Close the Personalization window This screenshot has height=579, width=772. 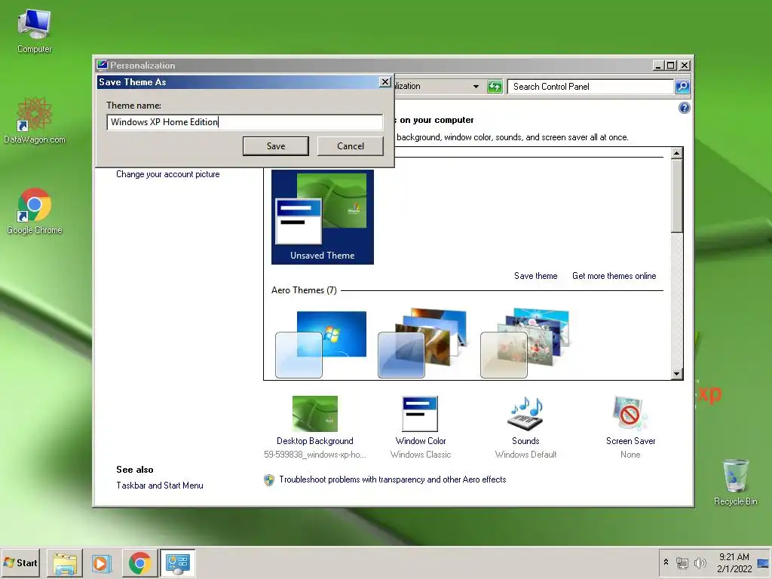point(685,65)
